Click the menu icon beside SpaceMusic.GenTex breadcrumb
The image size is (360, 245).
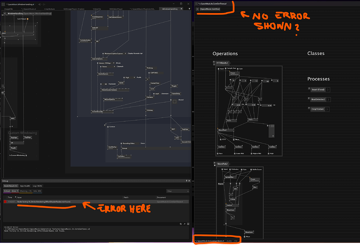click(197, 9)
